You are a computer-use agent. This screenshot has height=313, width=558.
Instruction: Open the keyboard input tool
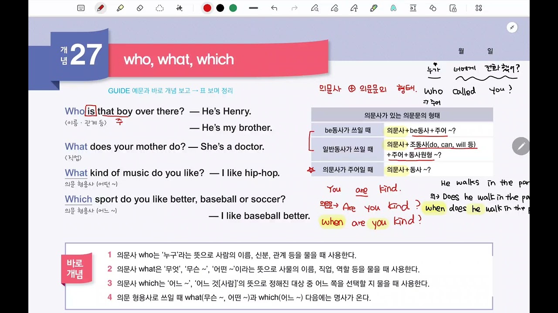click(81, 8)
